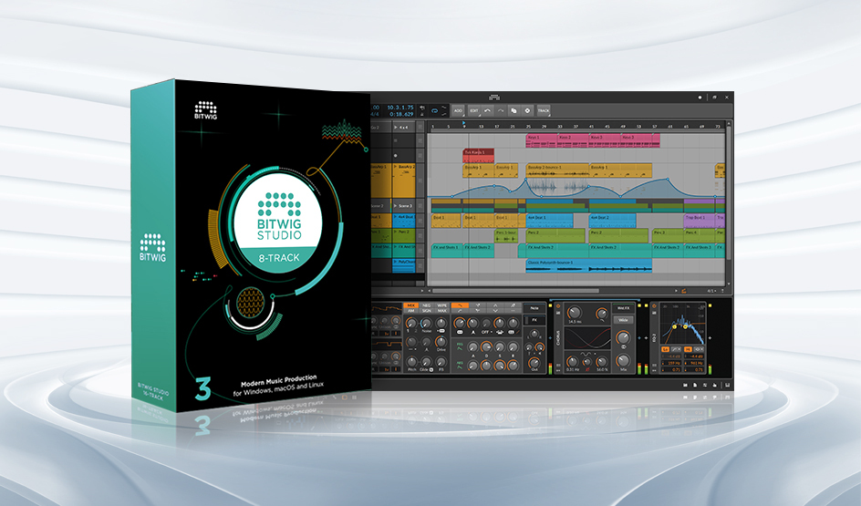Click the Pitch knob
Image resolution: width=861 pixels, height=506 pixels.
[411, 362]
